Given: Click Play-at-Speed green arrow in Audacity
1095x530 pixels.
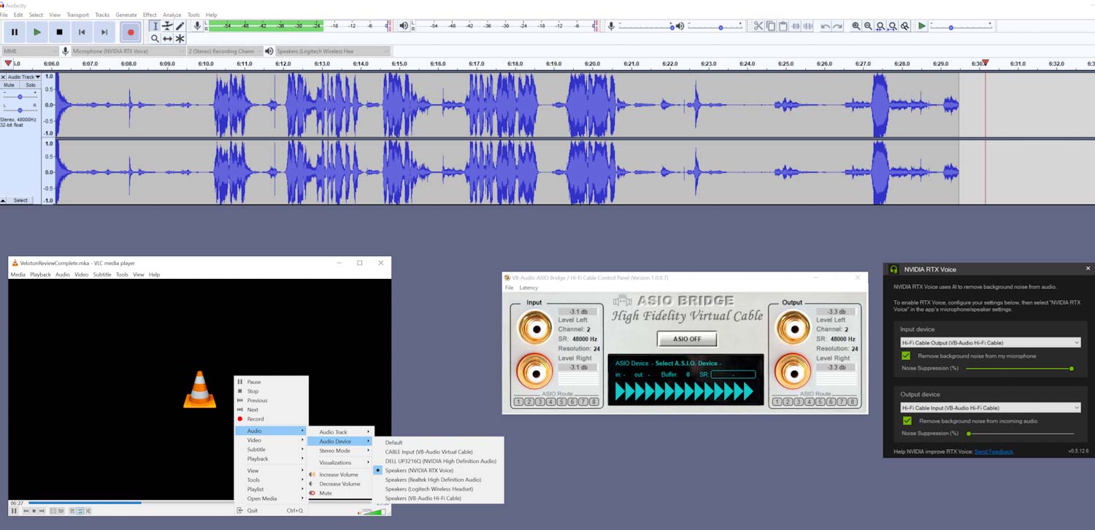Looking at the screenshot, I should tap(922, 26).
